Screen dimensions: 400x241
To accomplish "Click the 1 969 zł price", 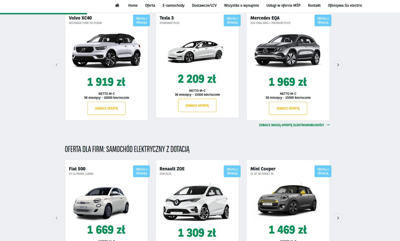I will [288, 82].
